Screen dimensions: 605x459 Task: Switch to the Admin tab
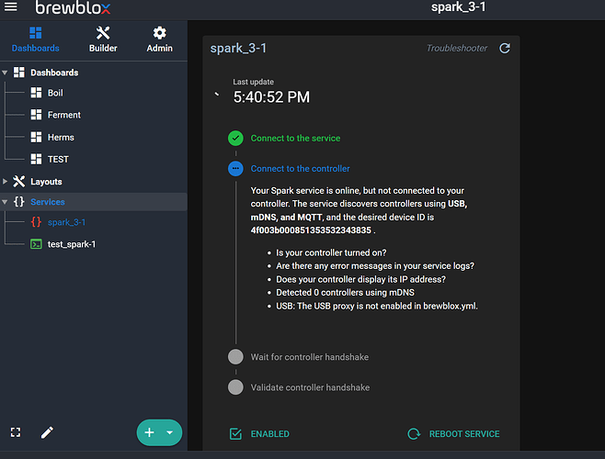[x=159, y=39]
